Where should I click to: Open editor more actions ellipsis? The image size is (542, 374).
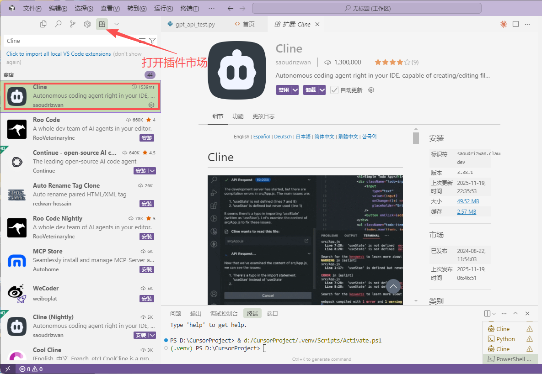pyautogui.click(x=527, y=24)
